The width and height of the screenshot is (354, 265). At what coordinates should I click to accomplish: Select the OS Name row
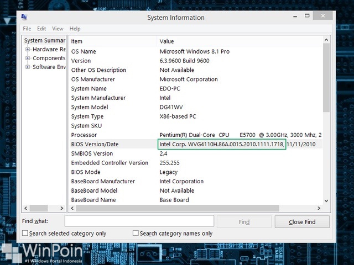(x=195, y=51)
